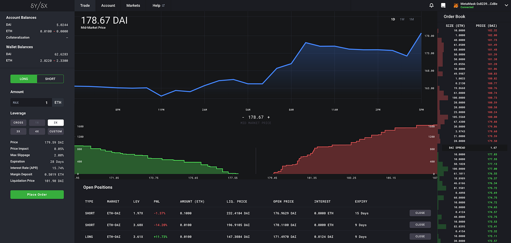The image size is (511, 243).
Task: Go to the Account tab
Action: [x=108, y=5]
